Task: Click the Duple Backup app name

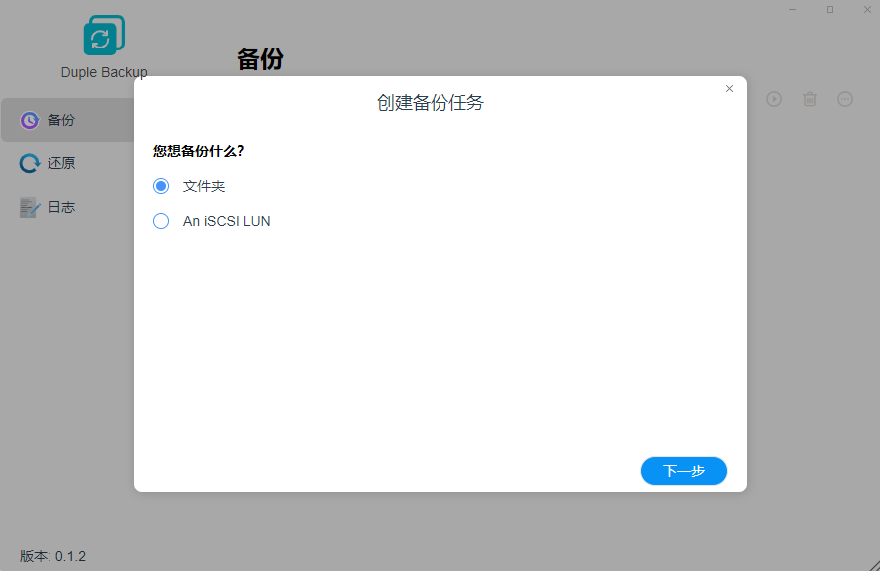Action: [103, 72]
